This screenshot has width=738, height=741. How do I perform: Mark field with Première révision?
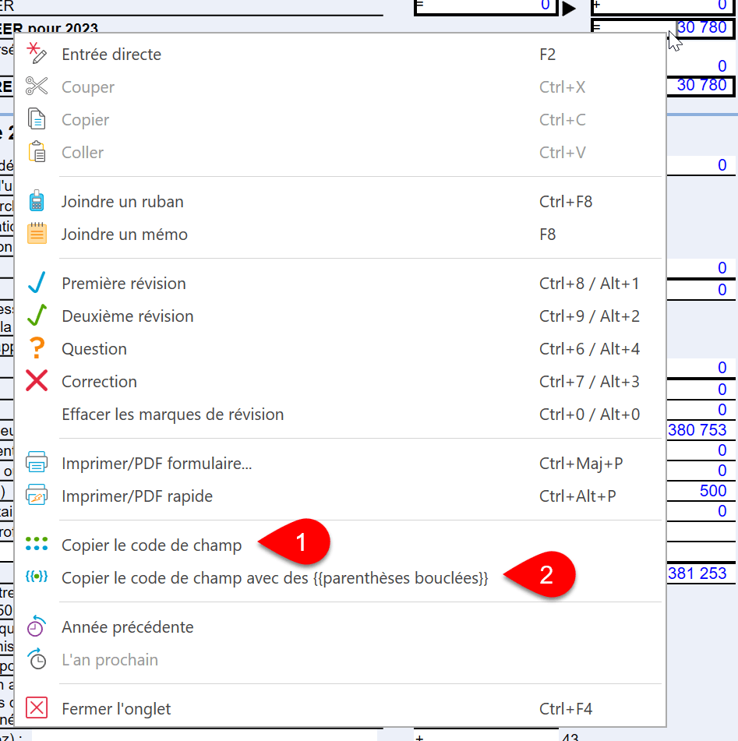pos(340,283)
